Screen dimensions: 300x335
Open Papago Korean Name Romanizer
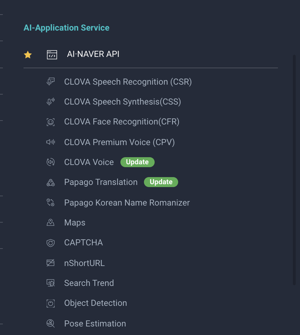127,203
